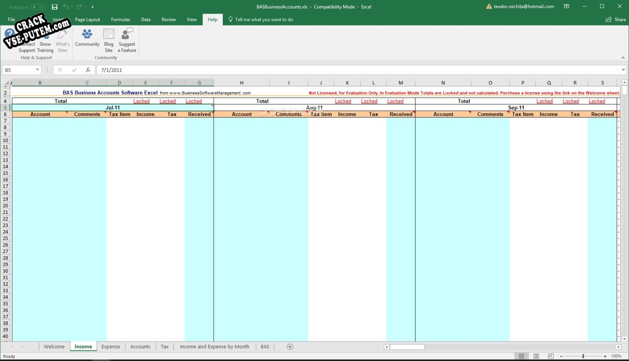Switch to the Review tab
This screenshot has width=629, height=361.
pos(168,19)
